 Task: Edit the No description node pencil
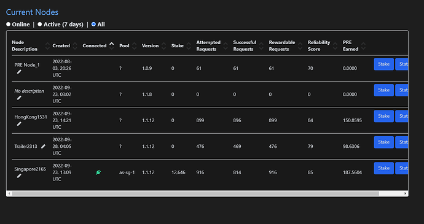[19, 98]
